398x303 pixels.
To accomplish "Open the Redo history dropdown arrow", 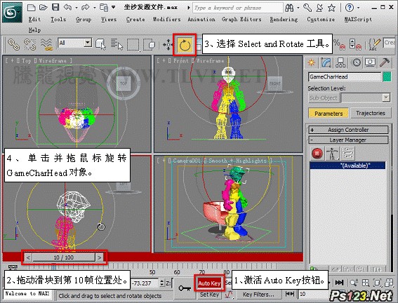I will tap(95, 8).
